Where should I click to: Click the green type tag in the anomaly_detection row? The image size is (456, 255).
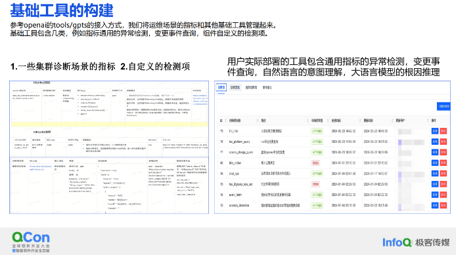(x=317, y=205)
